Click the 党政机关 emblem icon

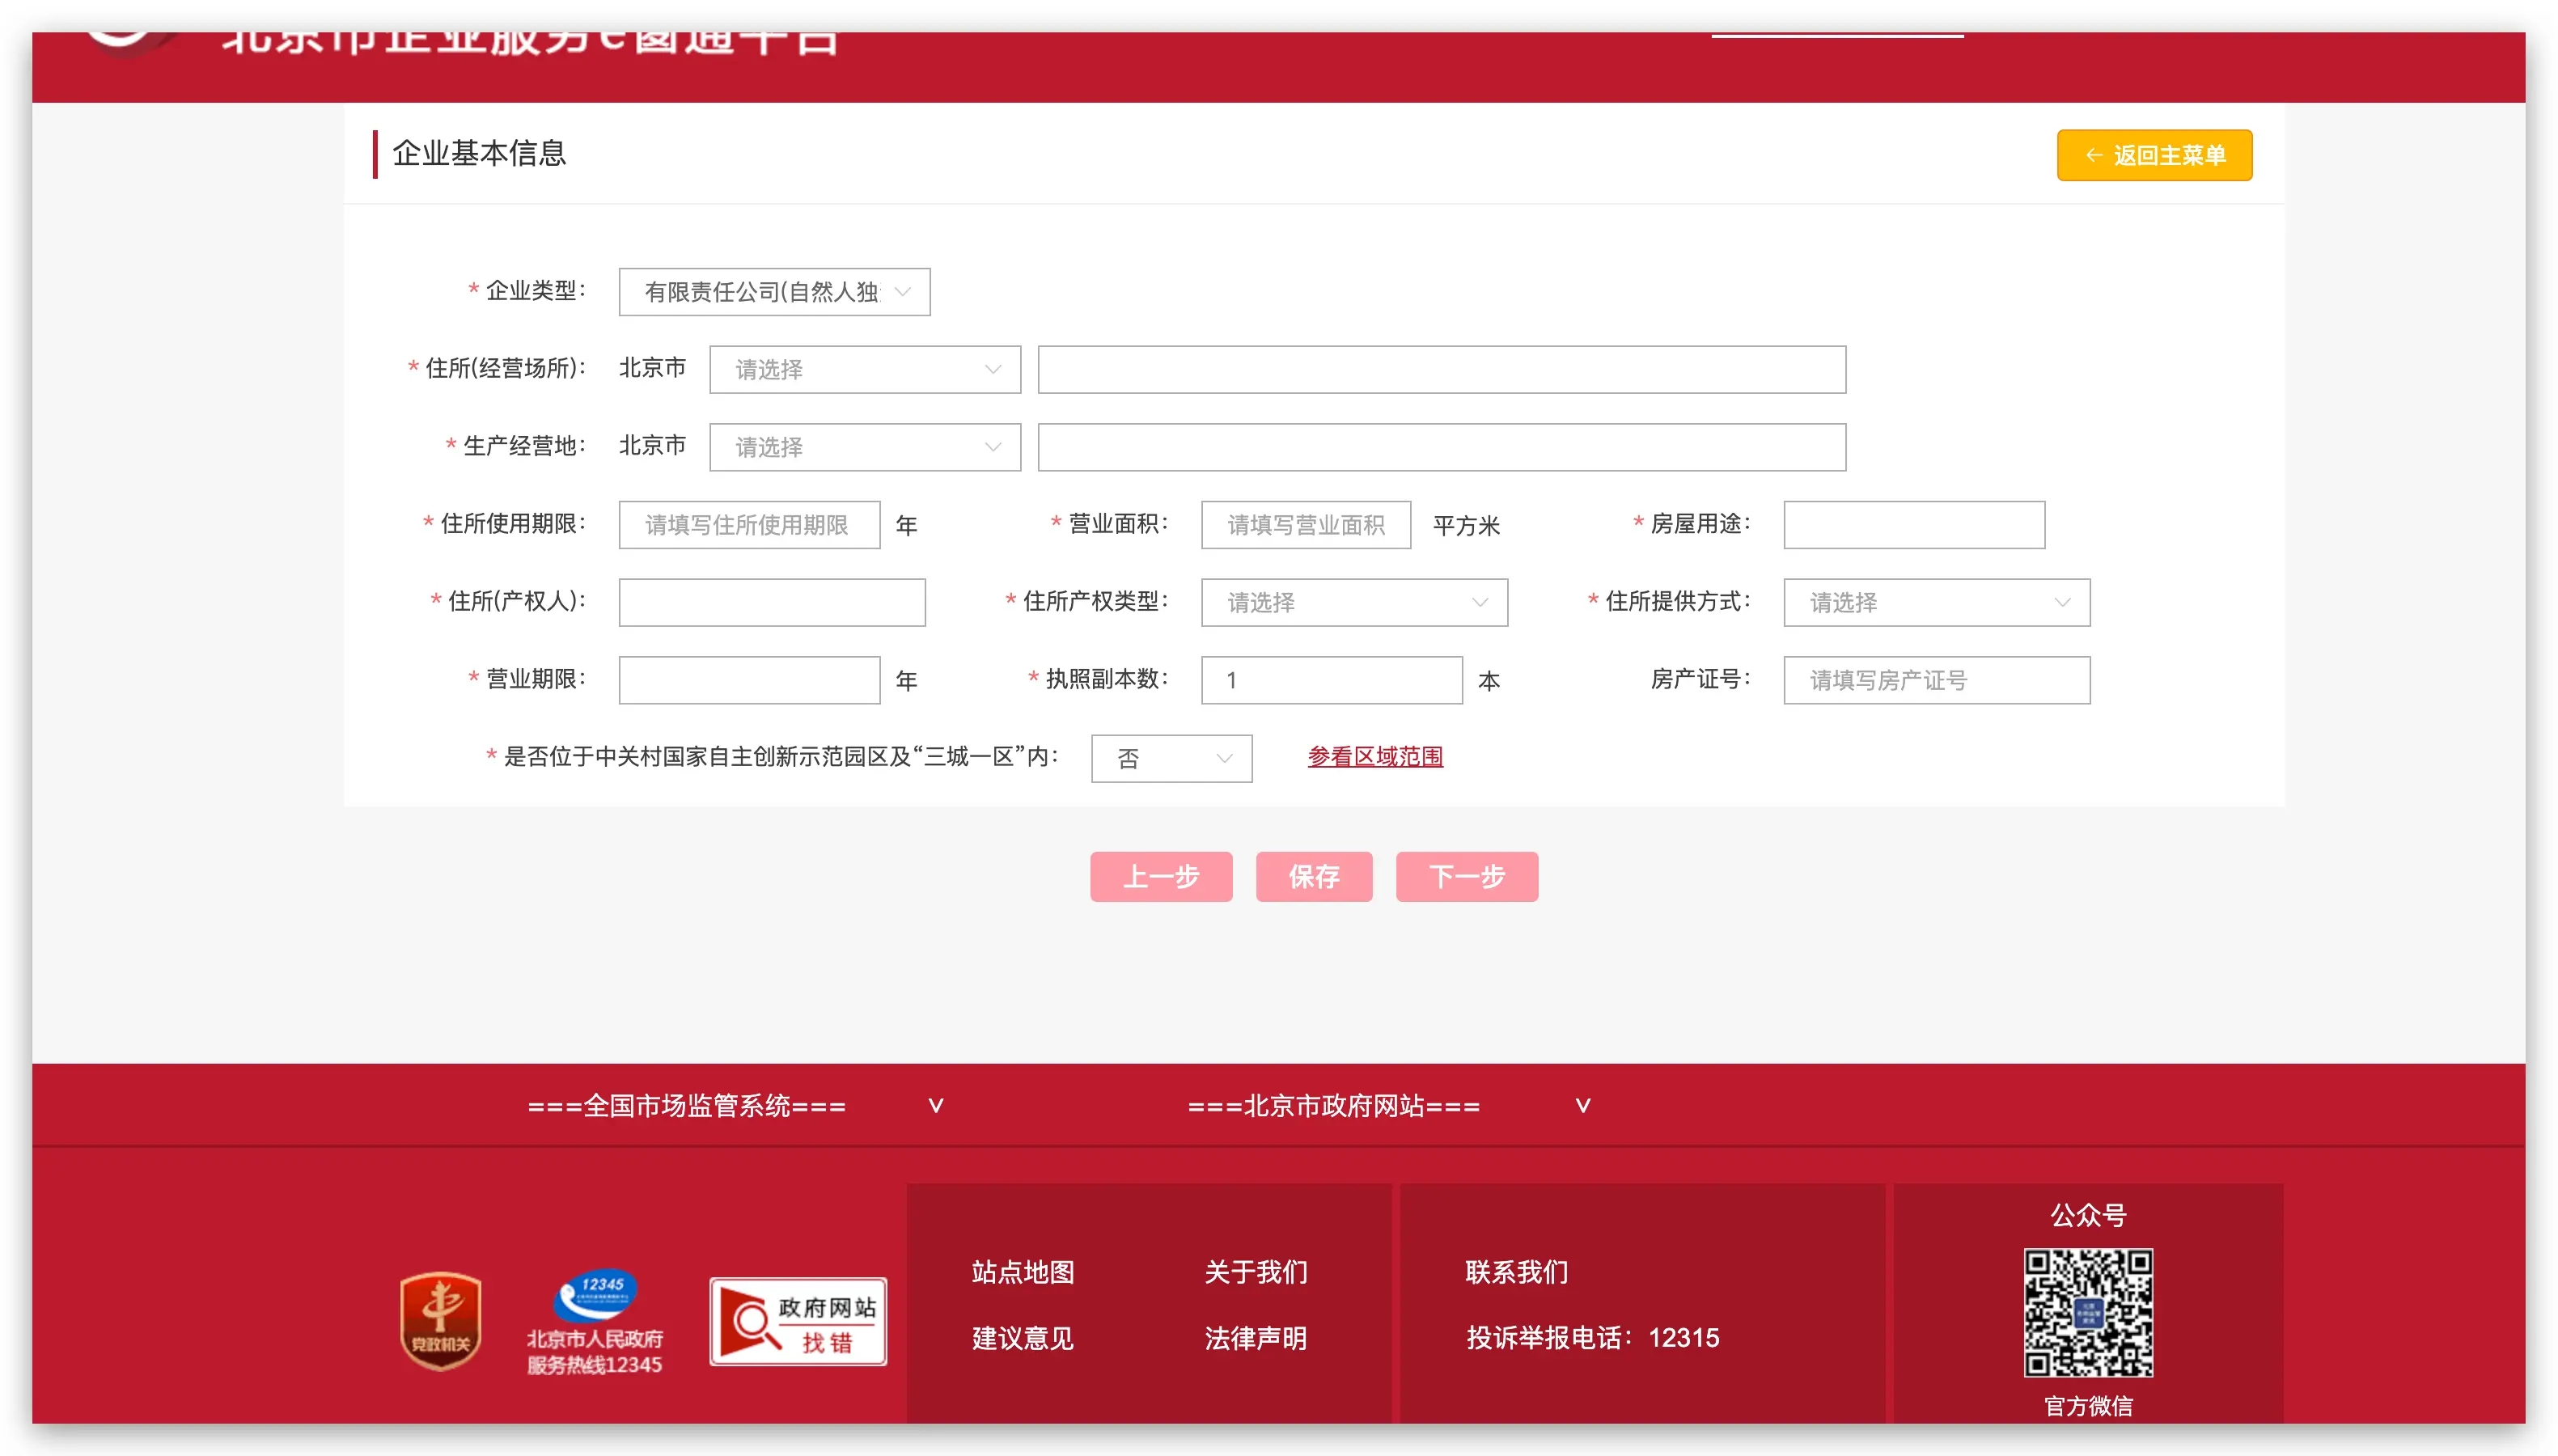[440, 1320]
